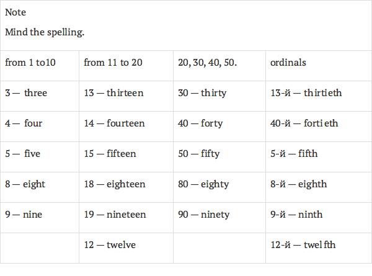Select the '80 — eighty' cell
372x276 pixels.
tap(203, 184)
